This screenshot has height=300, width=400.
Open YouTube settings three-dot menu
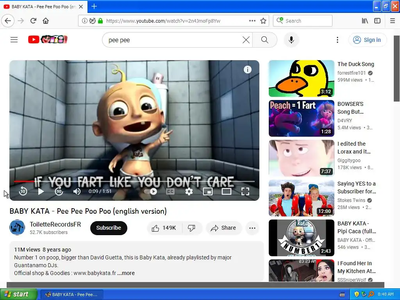[x=337, y=40]
